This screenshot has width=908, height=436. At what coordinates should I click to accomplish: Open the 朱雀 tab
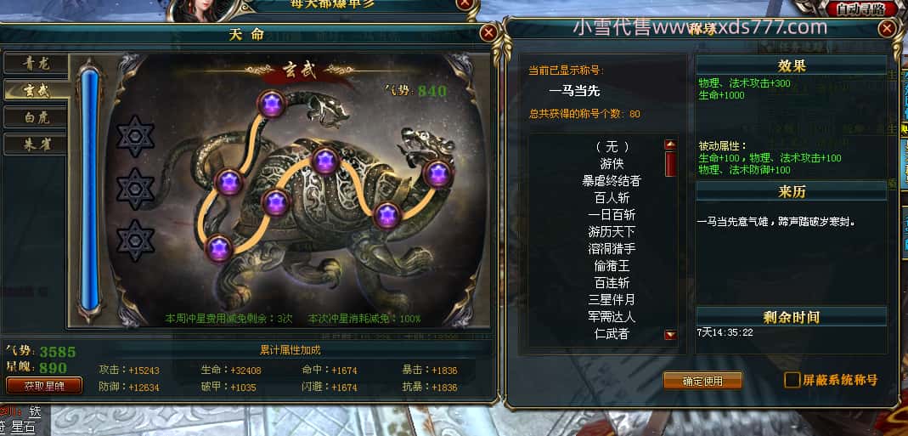(x=37, y=144)
